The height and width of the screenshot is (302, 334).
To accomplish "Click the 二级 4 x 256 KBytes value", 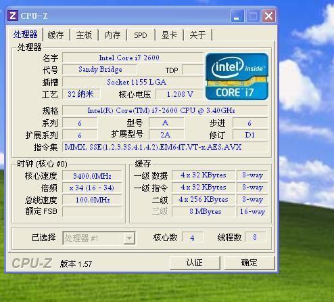I will click(204, 200).
